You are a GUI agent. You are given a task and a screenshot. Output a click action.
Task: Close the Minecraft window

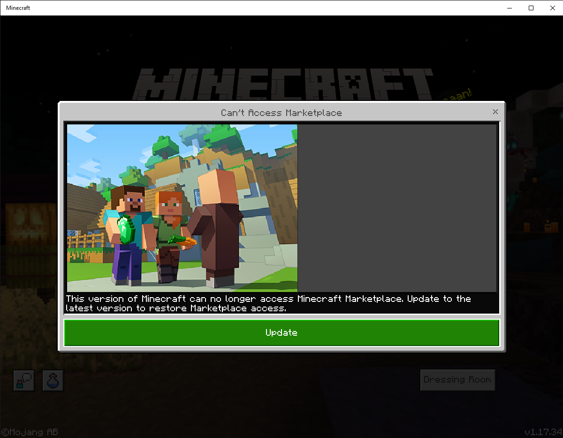pos(552,8)
